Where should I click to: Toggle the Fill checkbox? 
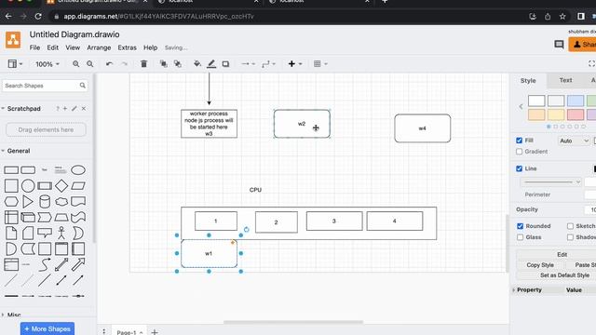pos(520,141)
